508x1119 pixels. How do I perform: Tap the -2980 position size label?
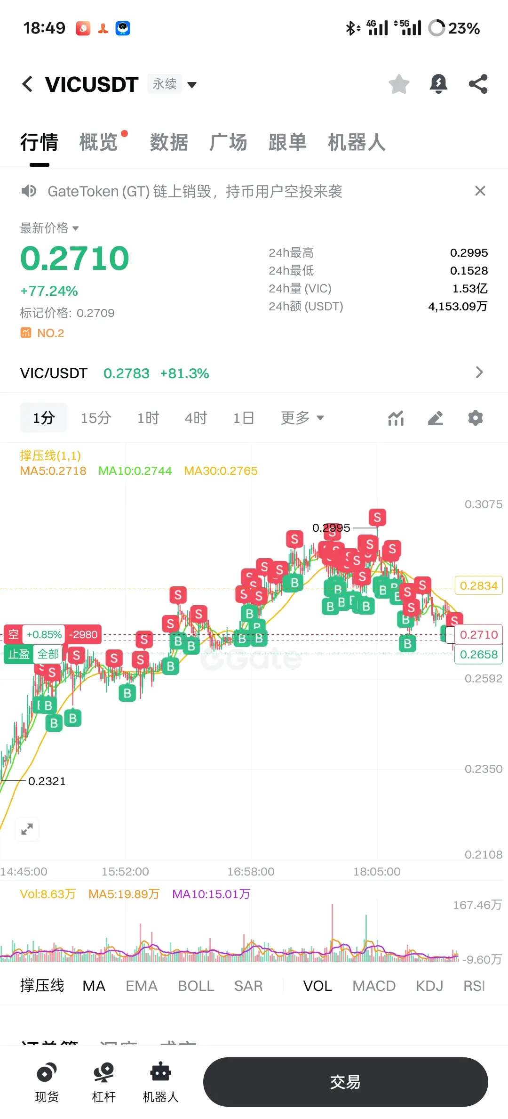point(83,634)
